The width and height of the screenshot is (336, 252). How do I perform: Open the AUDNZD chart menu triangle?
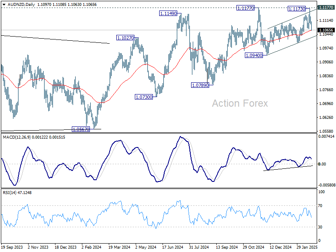point(4,5)
